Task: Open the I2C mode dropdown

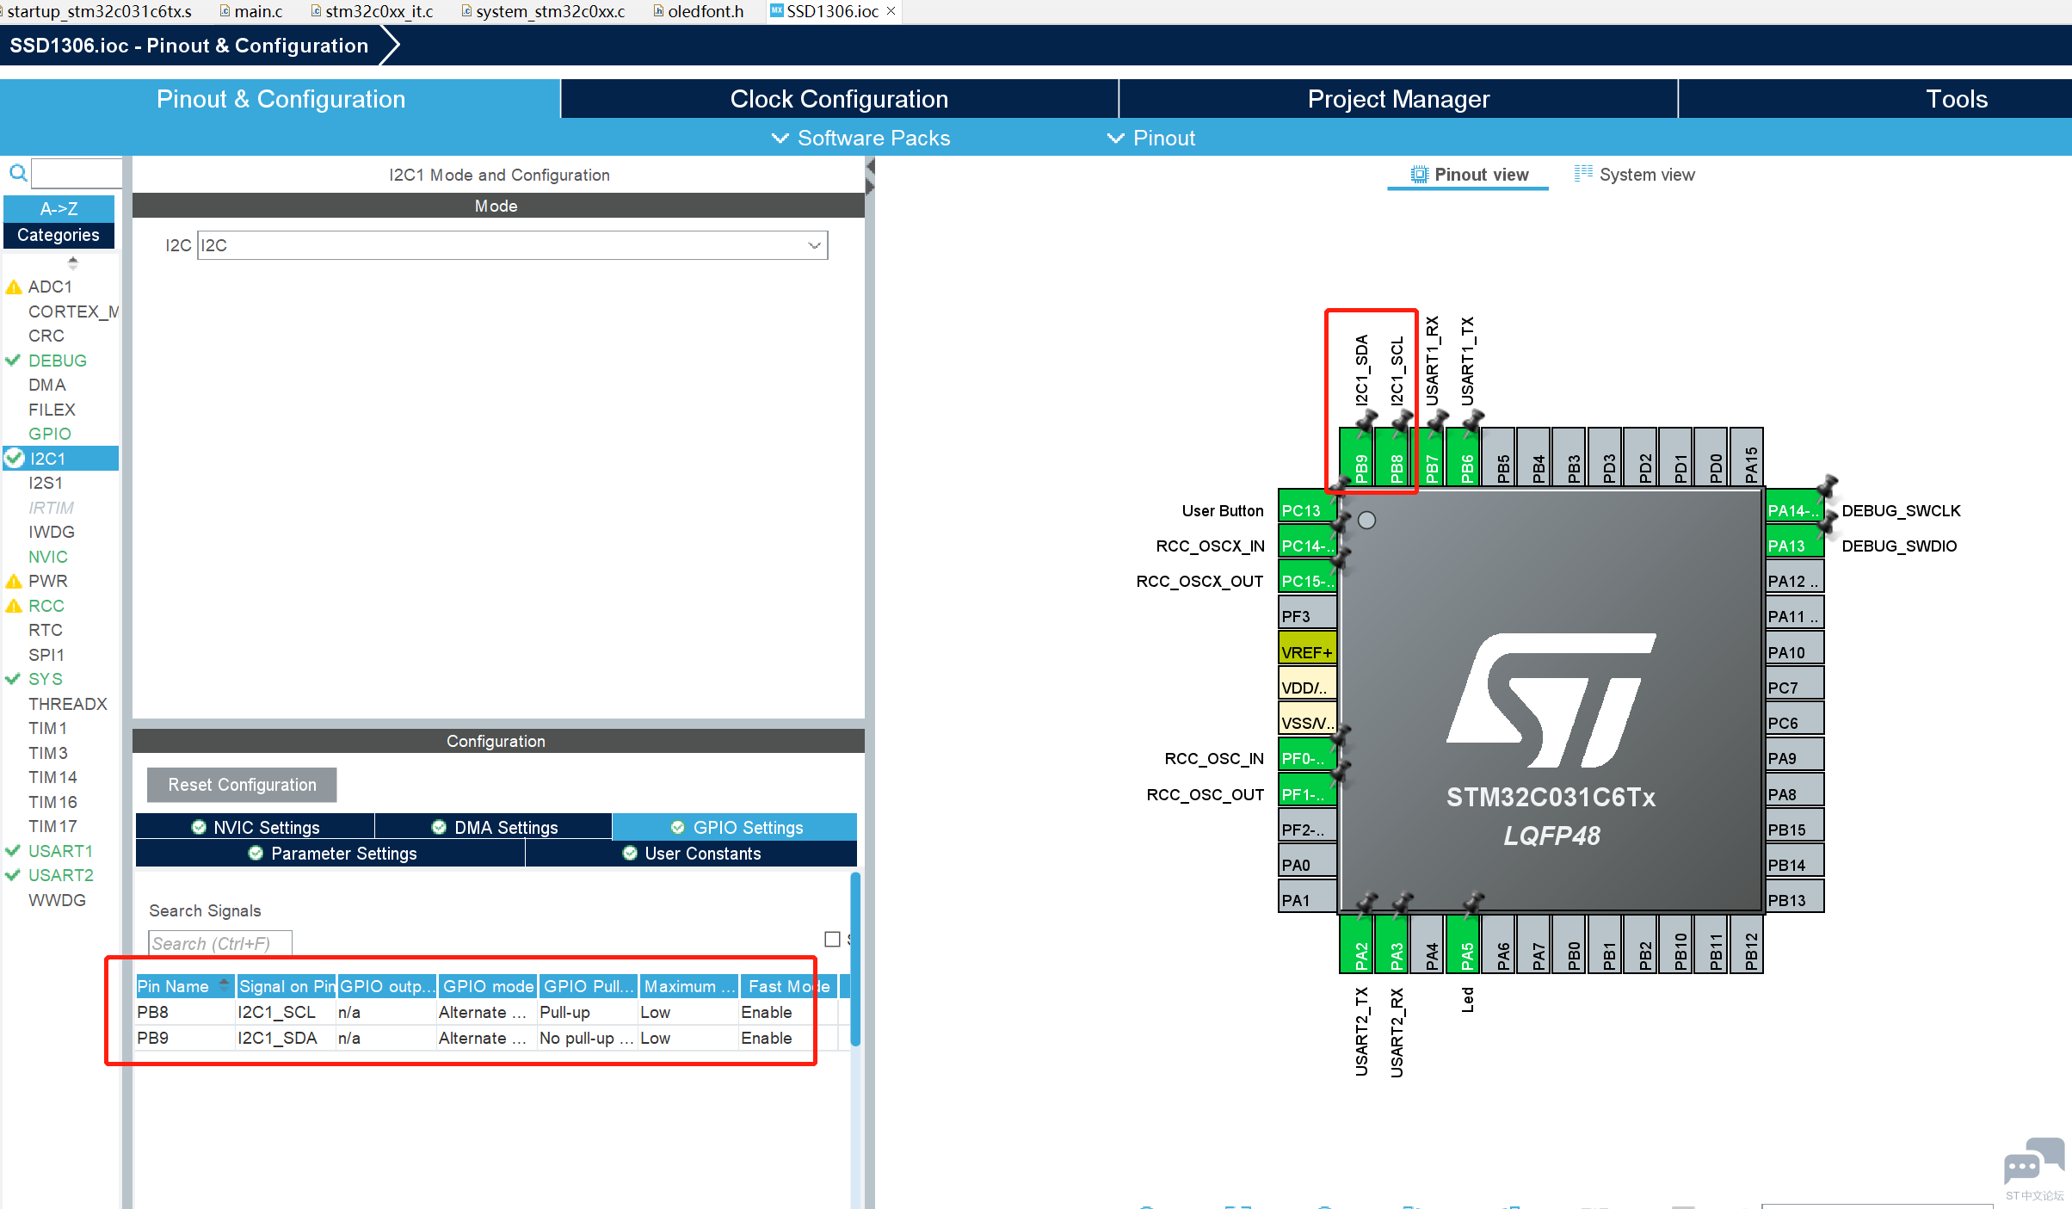Action: pyautogui.click(x=513, y=245)
